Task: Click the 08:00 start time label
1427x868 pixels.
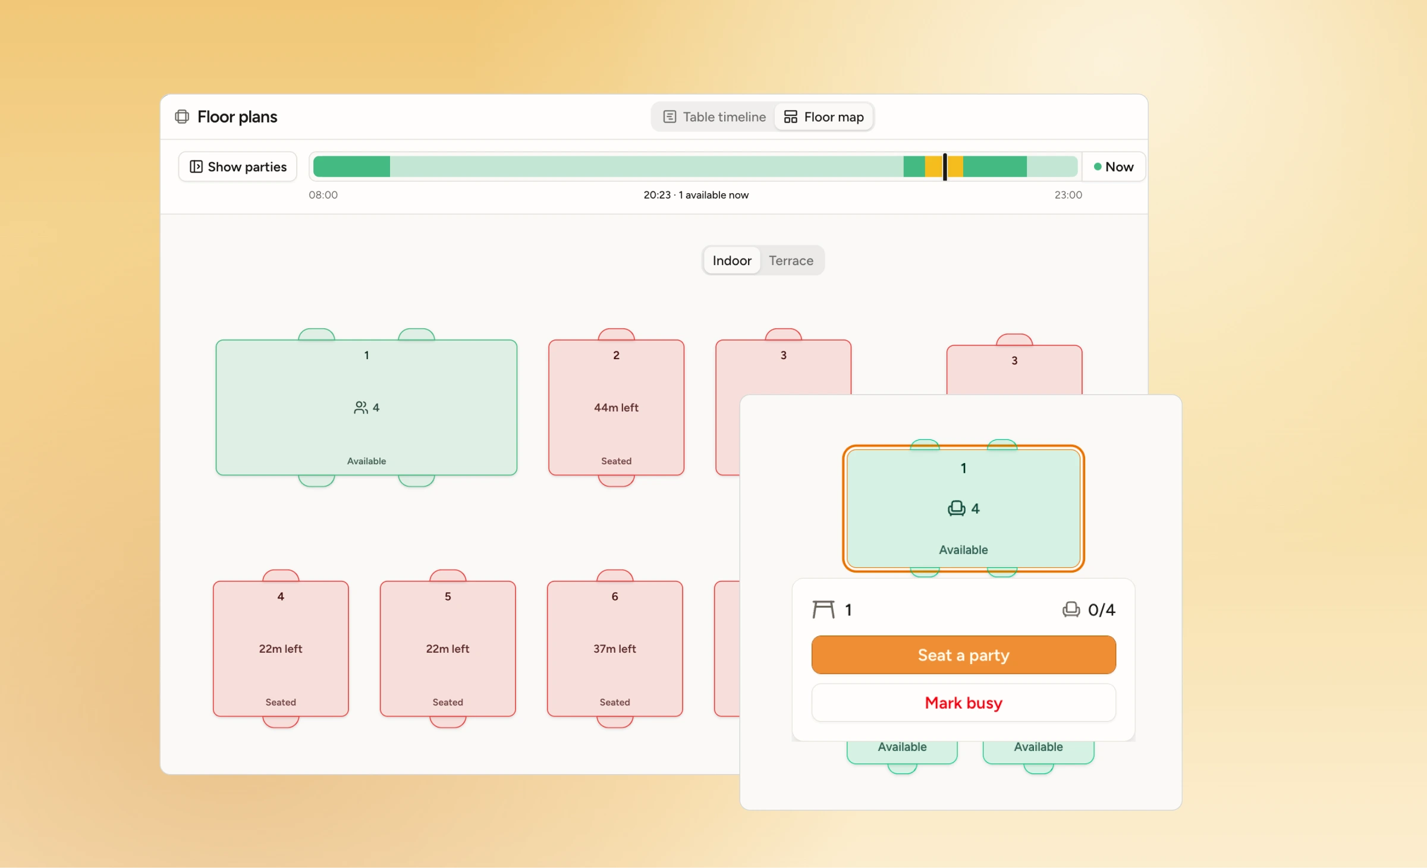Action: [x=323, y=195]
